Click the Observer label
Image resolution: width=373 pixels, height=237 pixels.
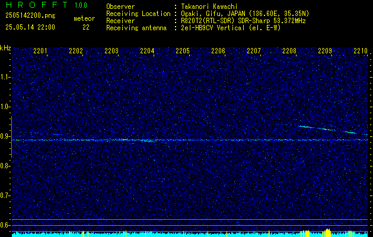coord(120,7)
